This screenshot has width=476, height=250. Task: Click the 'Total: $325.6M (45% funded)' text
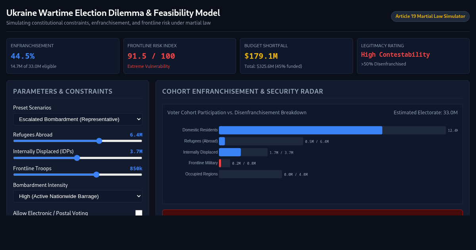(273, 66)
